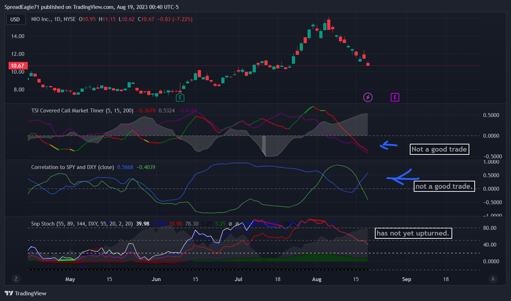Image resolution: width=511 pixels, height=301 pixels.
Task: Select the NIO Inc., 1D, NYSE symbol title
Action: [53, 19]
